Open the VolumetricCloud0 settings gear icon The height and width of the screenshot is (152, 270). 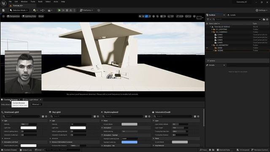pos(198,117)
